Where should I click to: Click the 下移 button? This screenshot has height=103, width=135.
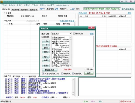click(x=46, y=45)
